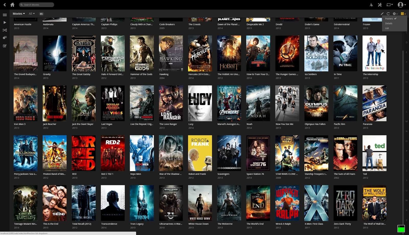Screen dimensions: 409x235
Task: Refresh the Movies library
Action: [x=388, y=14]
